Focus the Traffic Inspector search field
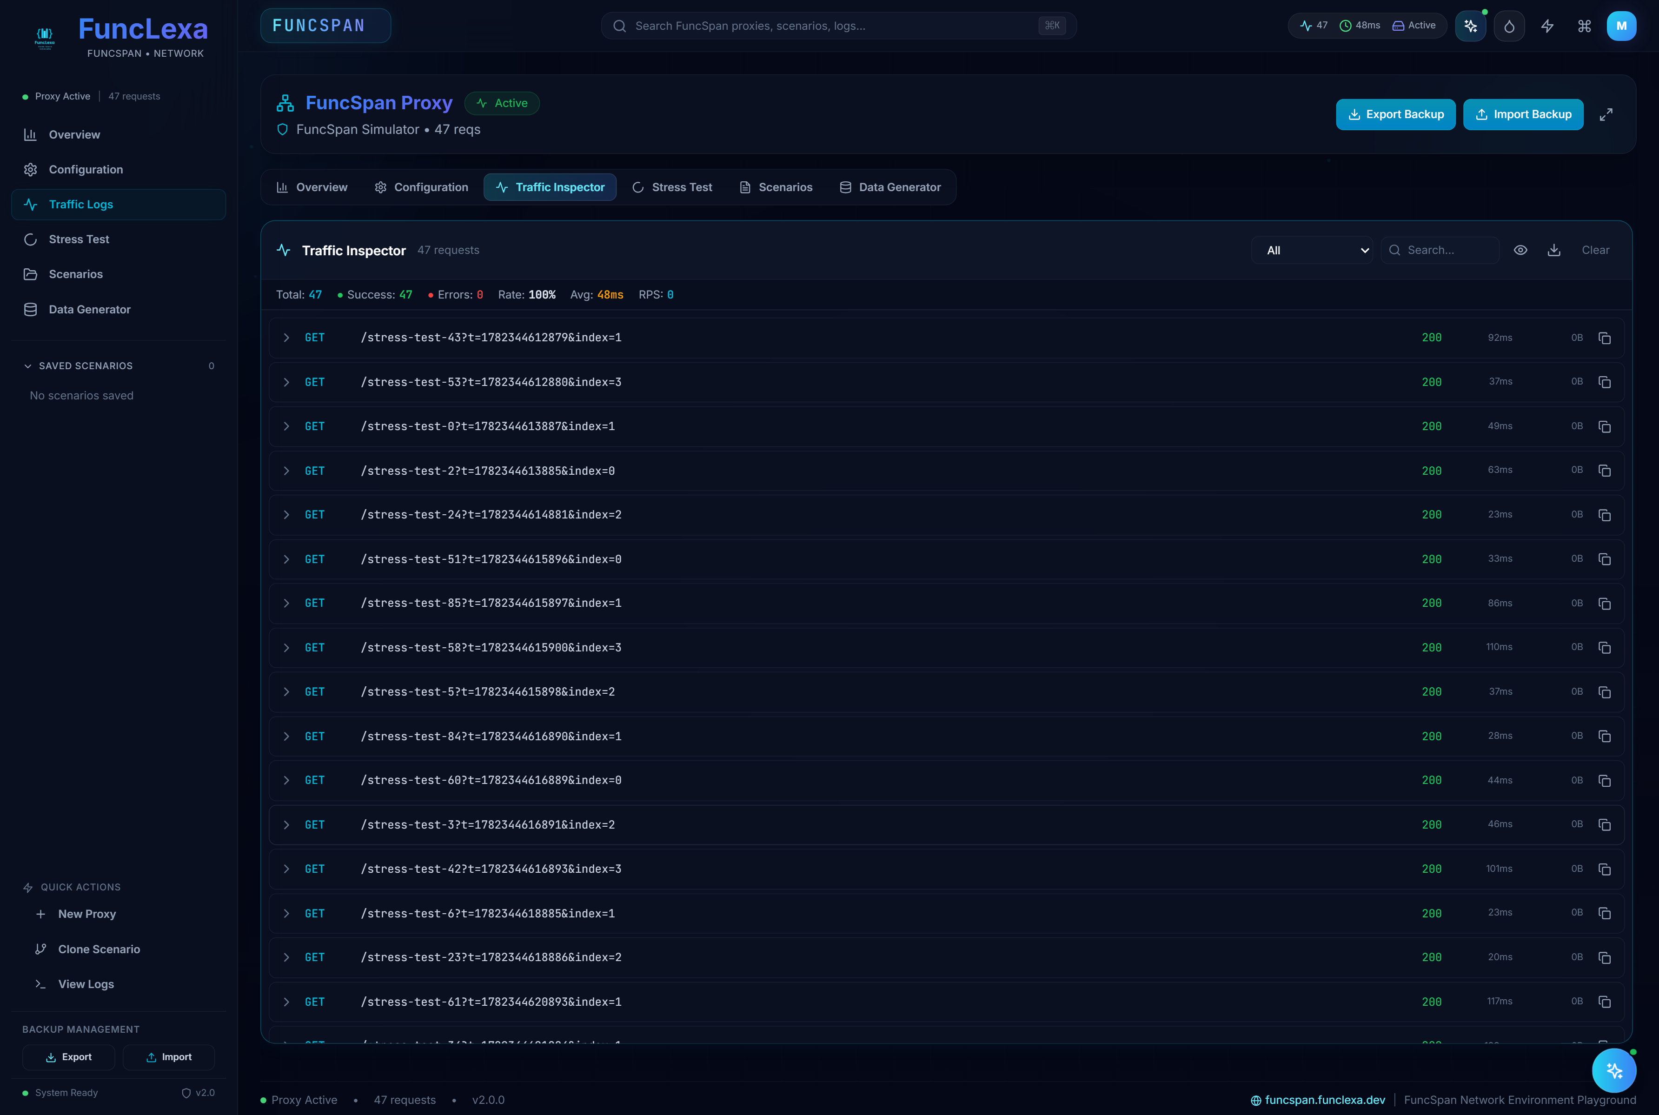 (x=1440, y=250)
